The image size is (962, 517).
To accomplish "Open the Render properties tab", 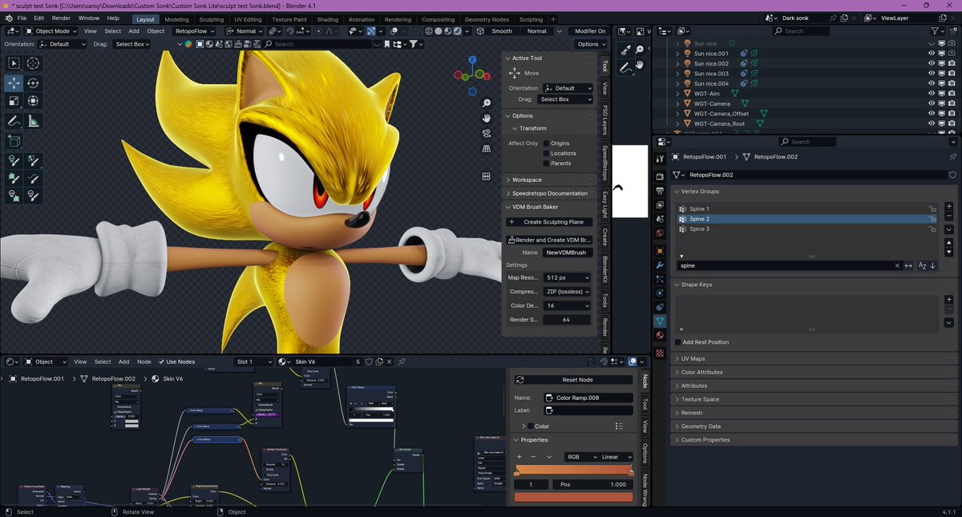I will 660,176.
